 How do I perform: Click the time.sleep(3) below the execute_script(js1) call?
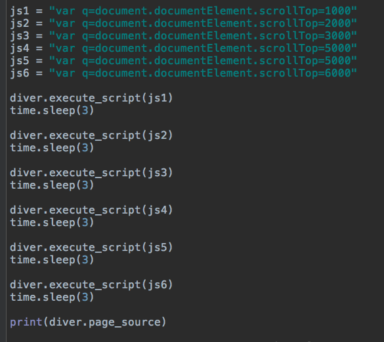(x=52, y=111)
